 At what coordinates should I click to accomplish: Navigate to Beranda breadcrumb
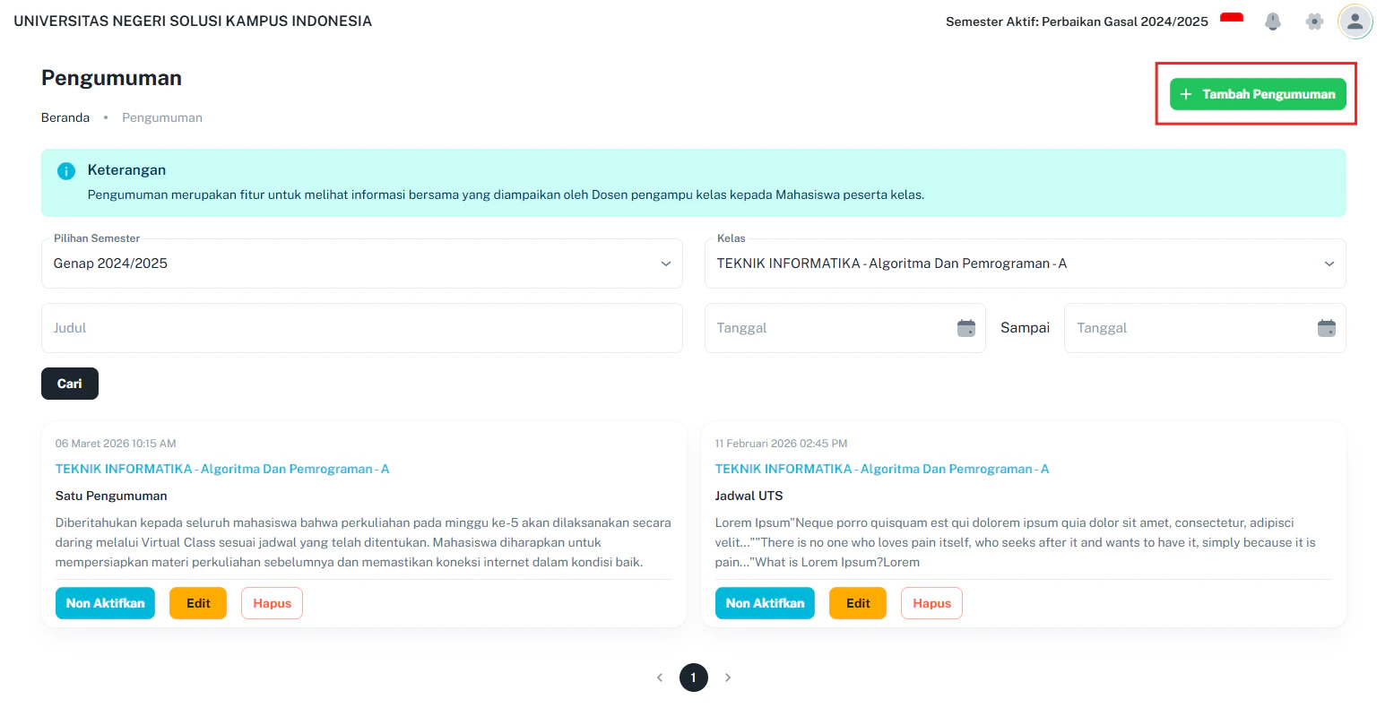pyautogui.click(x=65, y=117)
